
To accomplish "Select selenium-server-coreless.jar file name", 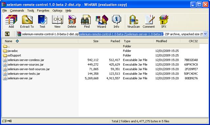I will (26, 60).
